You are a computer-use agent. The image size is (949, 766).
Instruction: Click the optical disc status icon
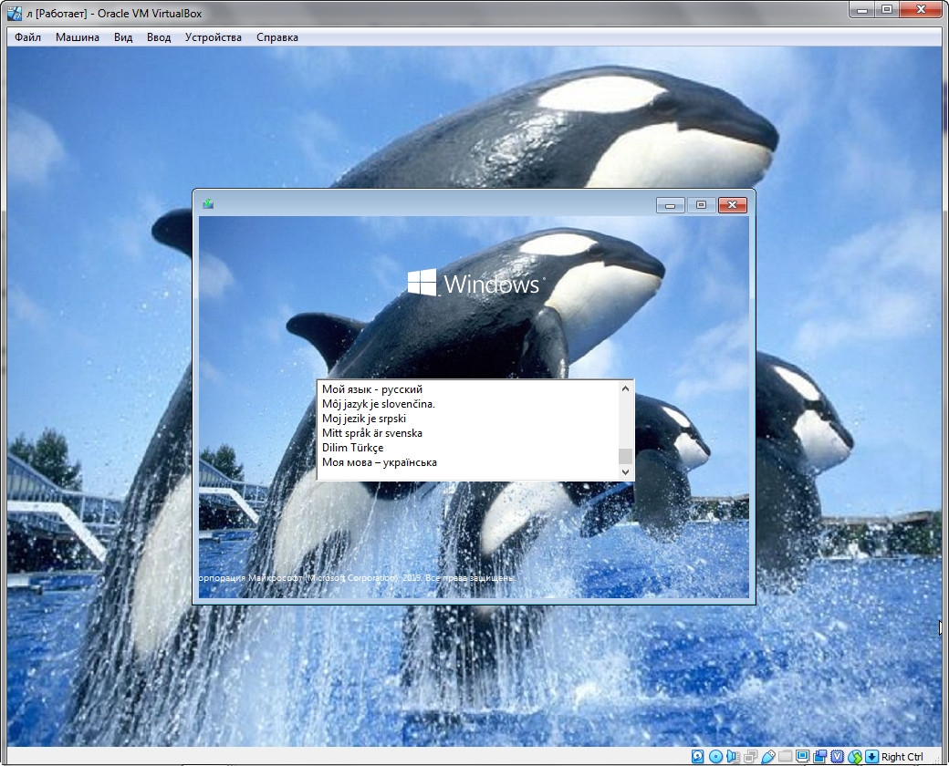coord(715,756)
